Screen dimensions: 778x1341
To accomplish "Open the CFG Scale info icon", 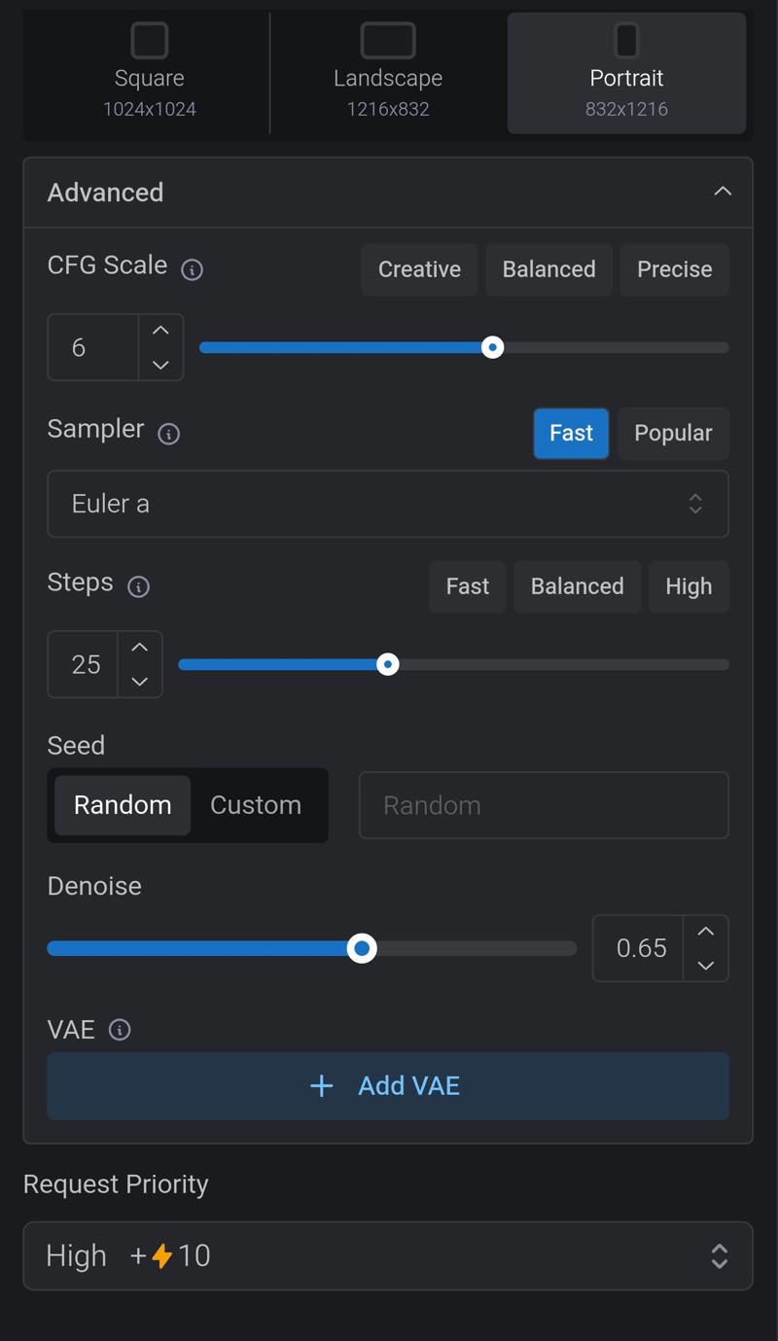I will coord(193,269).
